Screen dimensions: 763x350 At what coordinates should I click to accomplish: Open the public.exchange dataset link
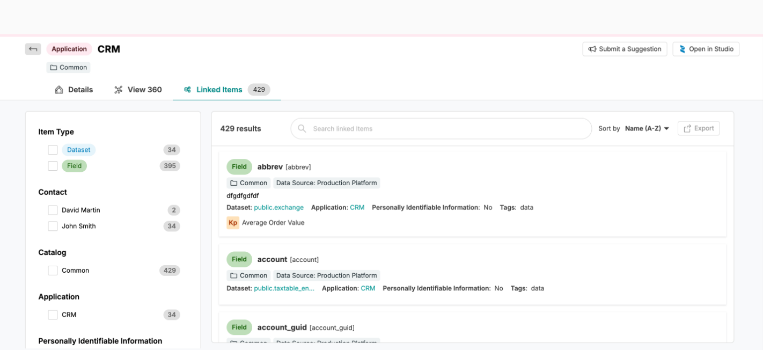[278, 208]
